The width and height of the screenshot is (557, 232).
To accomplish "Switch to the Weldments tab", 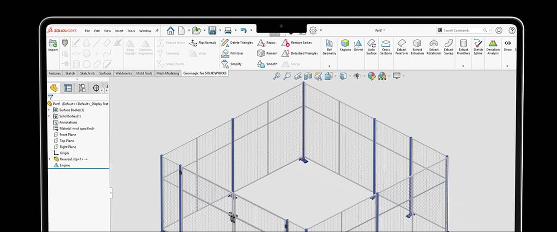I will coord(124,73).
